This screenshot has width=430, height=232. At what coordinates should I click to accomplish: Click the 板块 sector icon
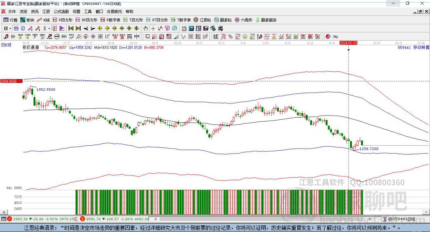click(27, 20)
